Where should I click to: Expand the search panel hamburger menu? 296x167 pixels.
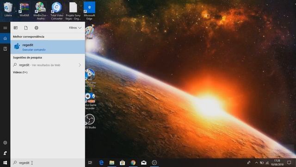coord(5,28)
